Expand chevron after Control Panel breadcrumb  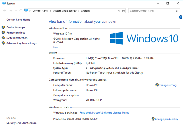point(51,11)
